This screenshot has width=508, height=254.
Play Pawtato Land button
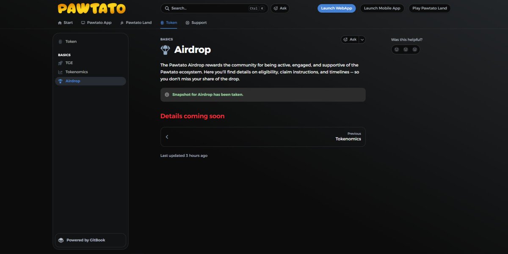click(x=430, y=8)
